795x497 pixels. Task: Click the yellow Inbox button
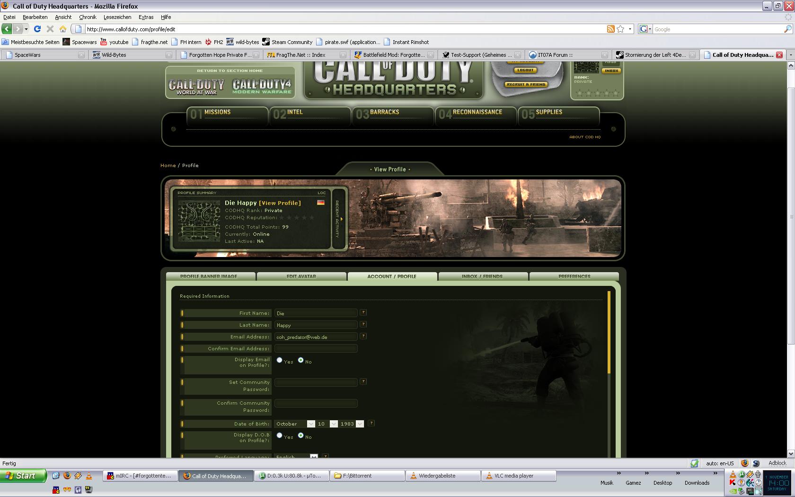611,71
